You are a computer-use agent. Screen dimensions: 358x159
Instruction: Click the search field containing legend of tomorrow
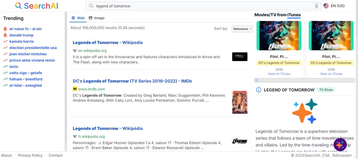[203, 6]
